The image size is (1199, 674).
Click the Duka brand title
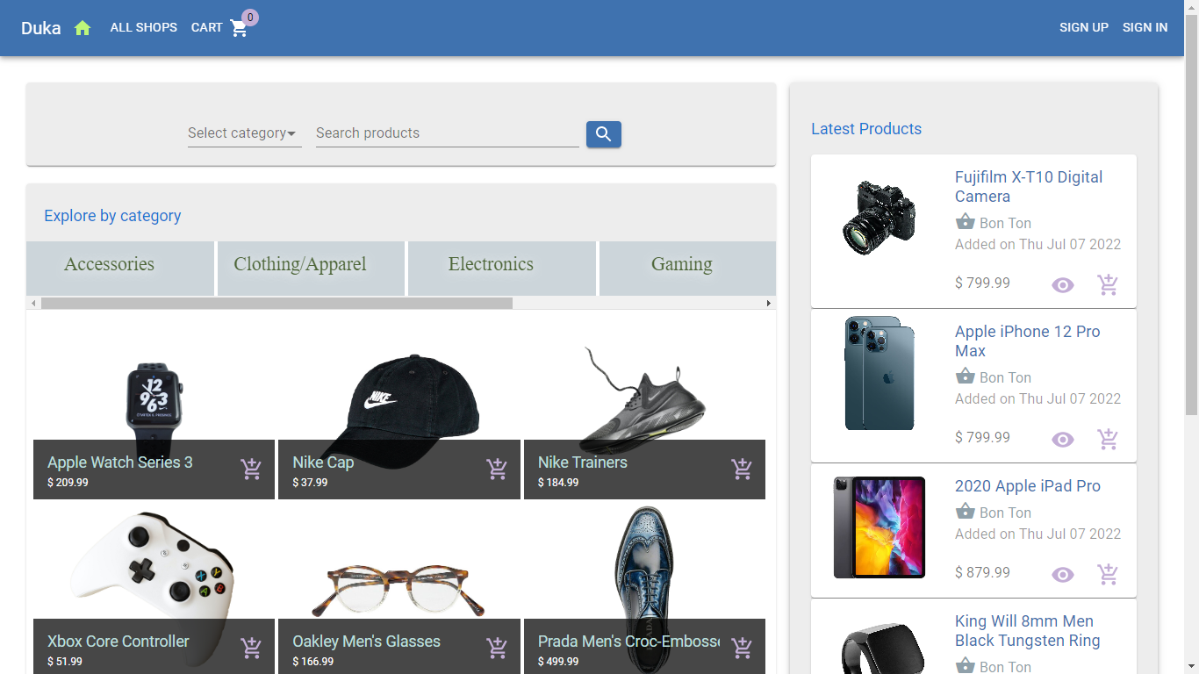41,28
